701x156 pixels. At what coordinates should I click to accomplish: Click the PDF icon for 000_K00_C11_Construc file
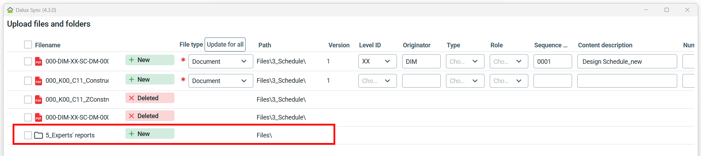[39, 81]
